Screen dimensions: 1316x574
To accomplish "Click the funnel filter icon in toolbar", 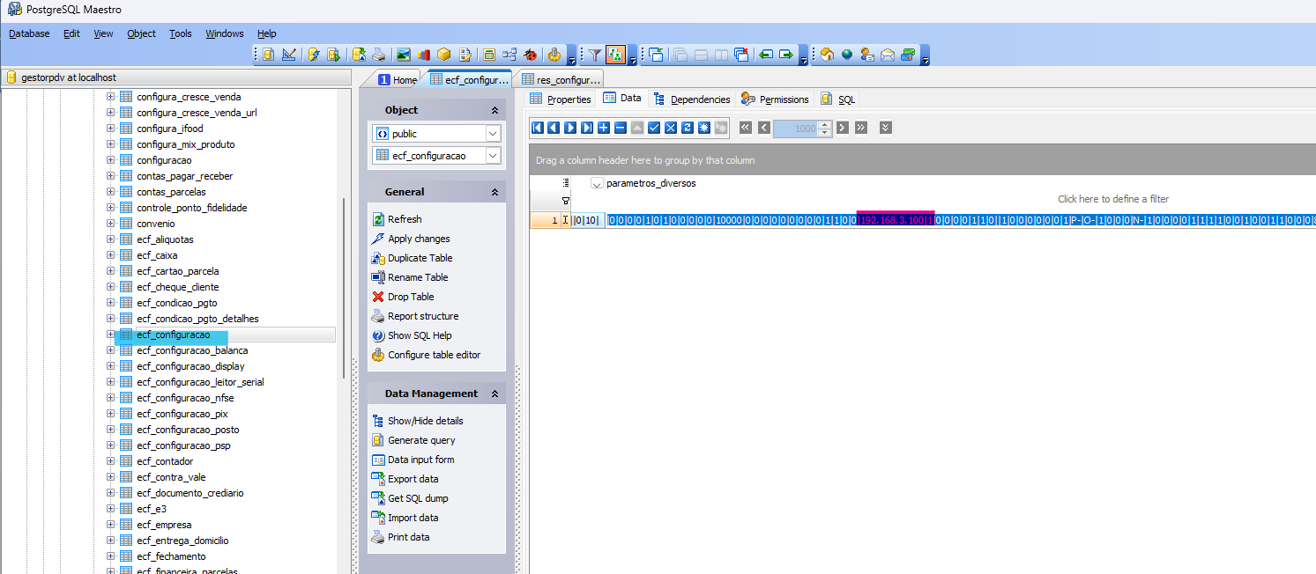I will point(595,55).
